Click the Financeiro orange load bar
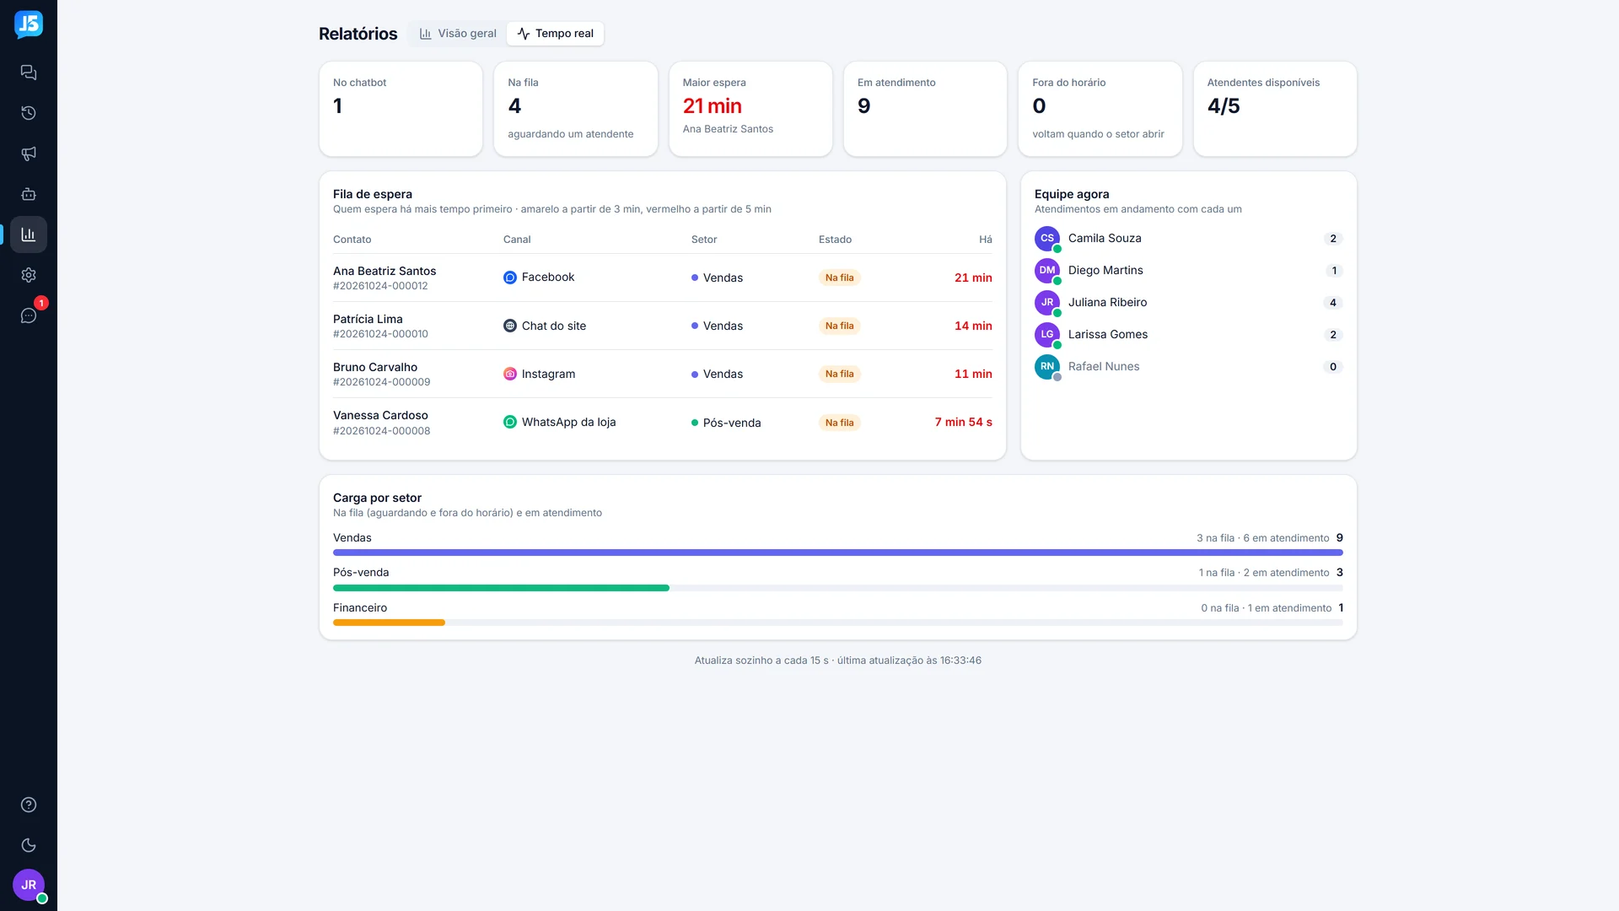This screenshot has height=911, width=1619. pos(389,623)
